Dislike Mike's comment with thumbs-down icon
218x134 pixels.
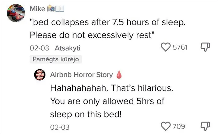205,47
